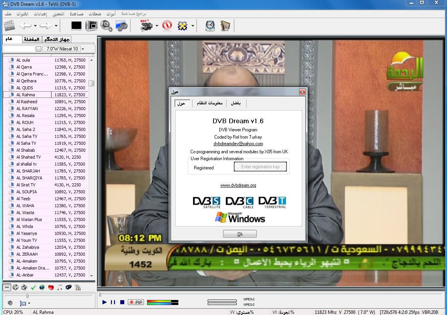Click the red heart favorites filter icon

pyautogui.click(x=51, y=287)
